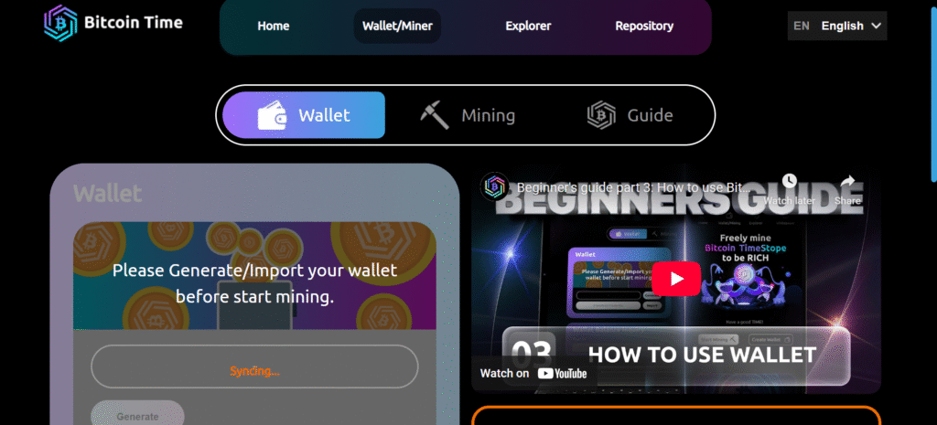937x425 pixels.
Task: Expand the English language dropdown
Action: pos(837,26)
